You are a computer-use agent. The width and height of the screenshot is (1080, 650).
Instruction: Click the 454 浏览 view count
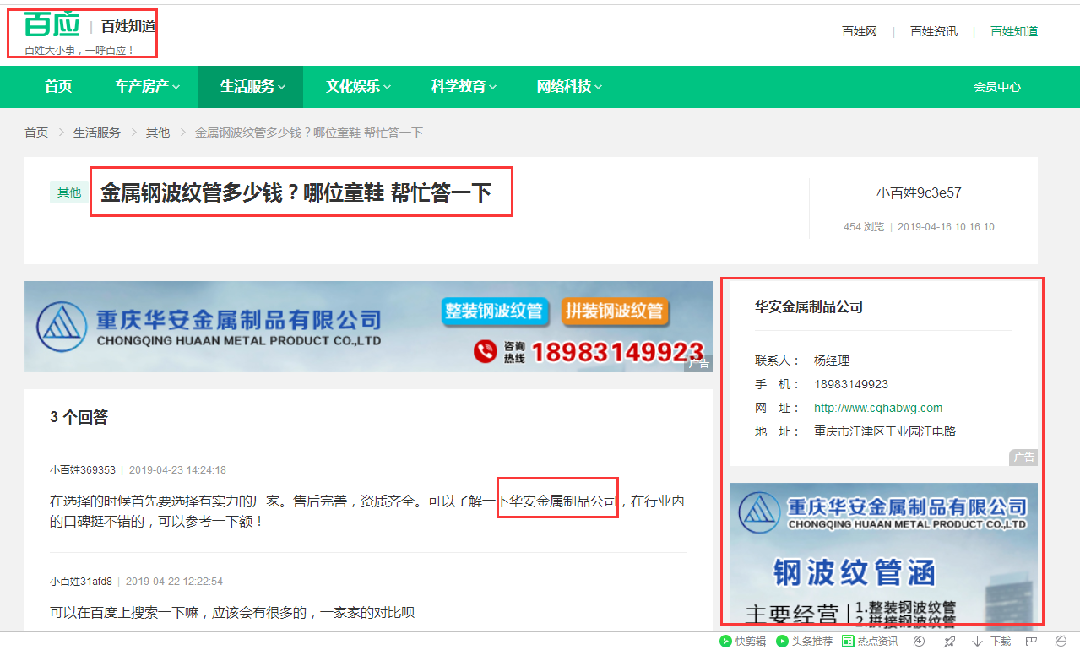click(x=864, y=227)
